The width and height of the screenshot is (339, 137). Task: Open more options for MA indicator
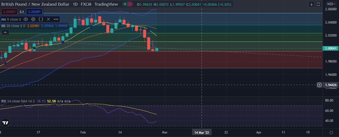coord(56,19)
